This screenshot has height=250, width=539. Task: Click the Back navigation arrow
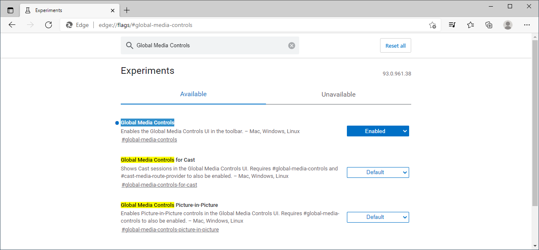[x=12, y=25]
